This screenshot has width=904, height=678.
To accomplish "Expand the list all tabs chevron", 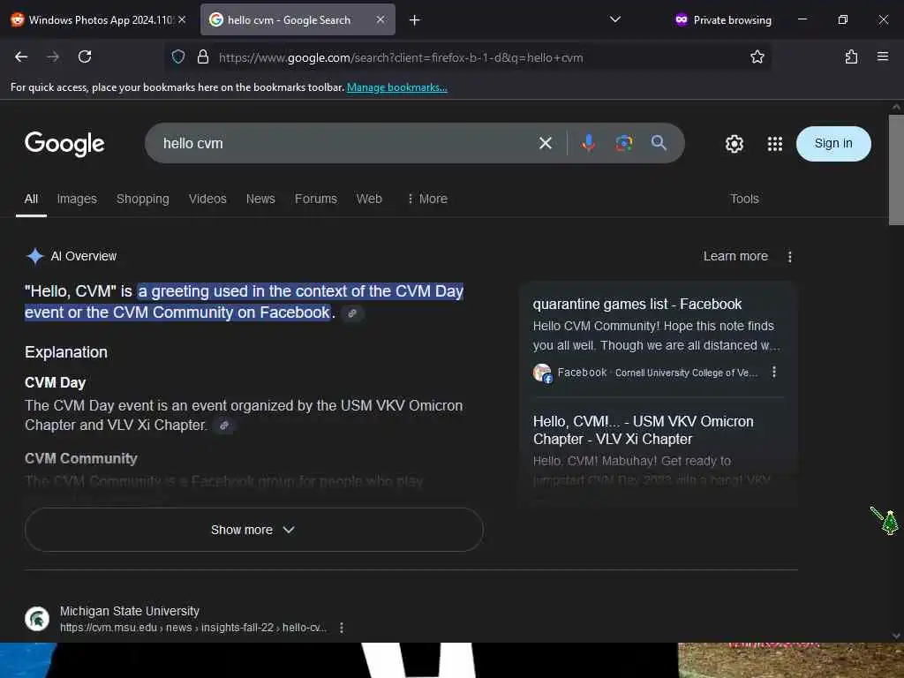I will coord(615,19).
